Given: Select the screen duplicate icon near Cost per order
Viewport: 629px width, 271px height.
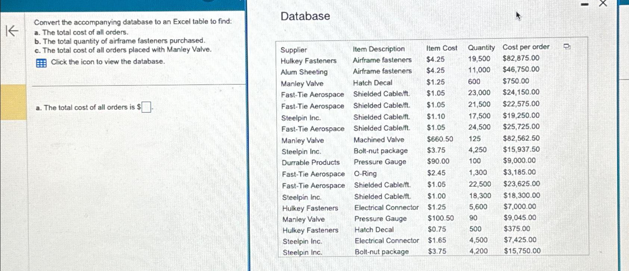Looking at the screenshot, I should tap(567, 47).
